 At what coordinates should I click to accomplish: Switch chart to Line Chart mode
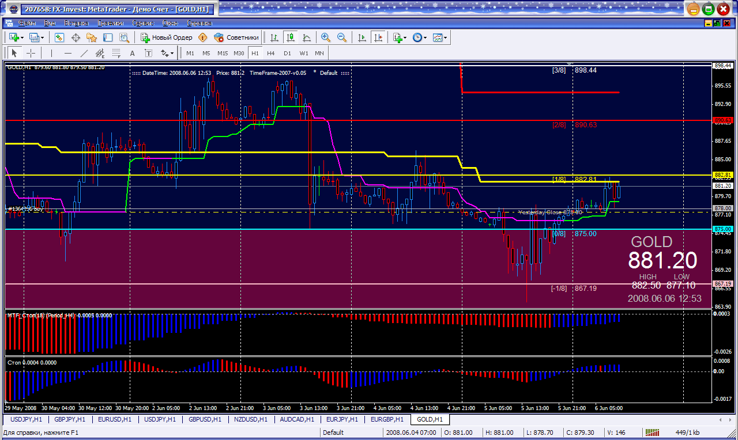tap(307, 37)
